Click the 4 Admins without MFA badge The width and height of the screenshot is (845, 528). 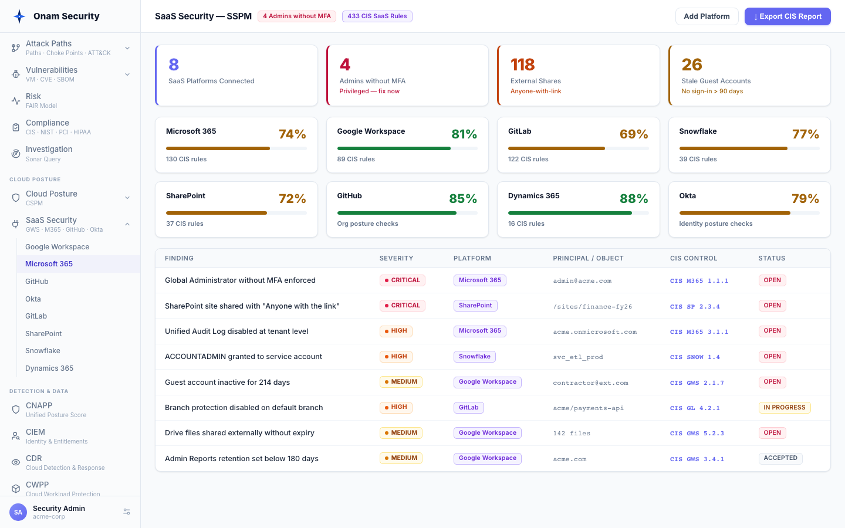pos(297,16)
